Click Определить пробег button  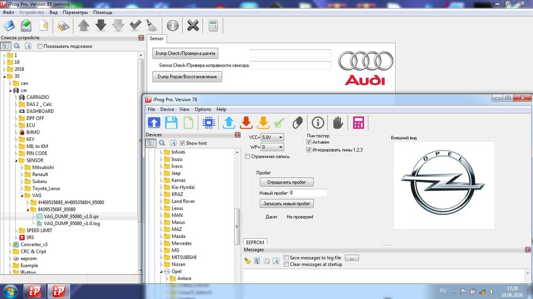287,182
